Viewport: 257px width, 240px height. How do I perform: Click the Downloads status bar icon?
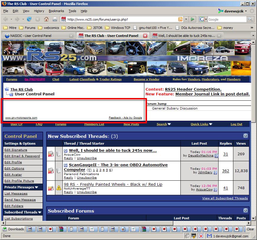[x=5, y=229]
